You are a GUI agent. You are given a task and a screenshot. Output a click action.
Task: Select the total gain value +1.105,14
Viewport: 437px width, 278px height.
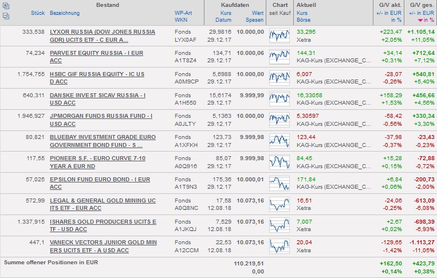pyautogui.click(x=421, y=31)
